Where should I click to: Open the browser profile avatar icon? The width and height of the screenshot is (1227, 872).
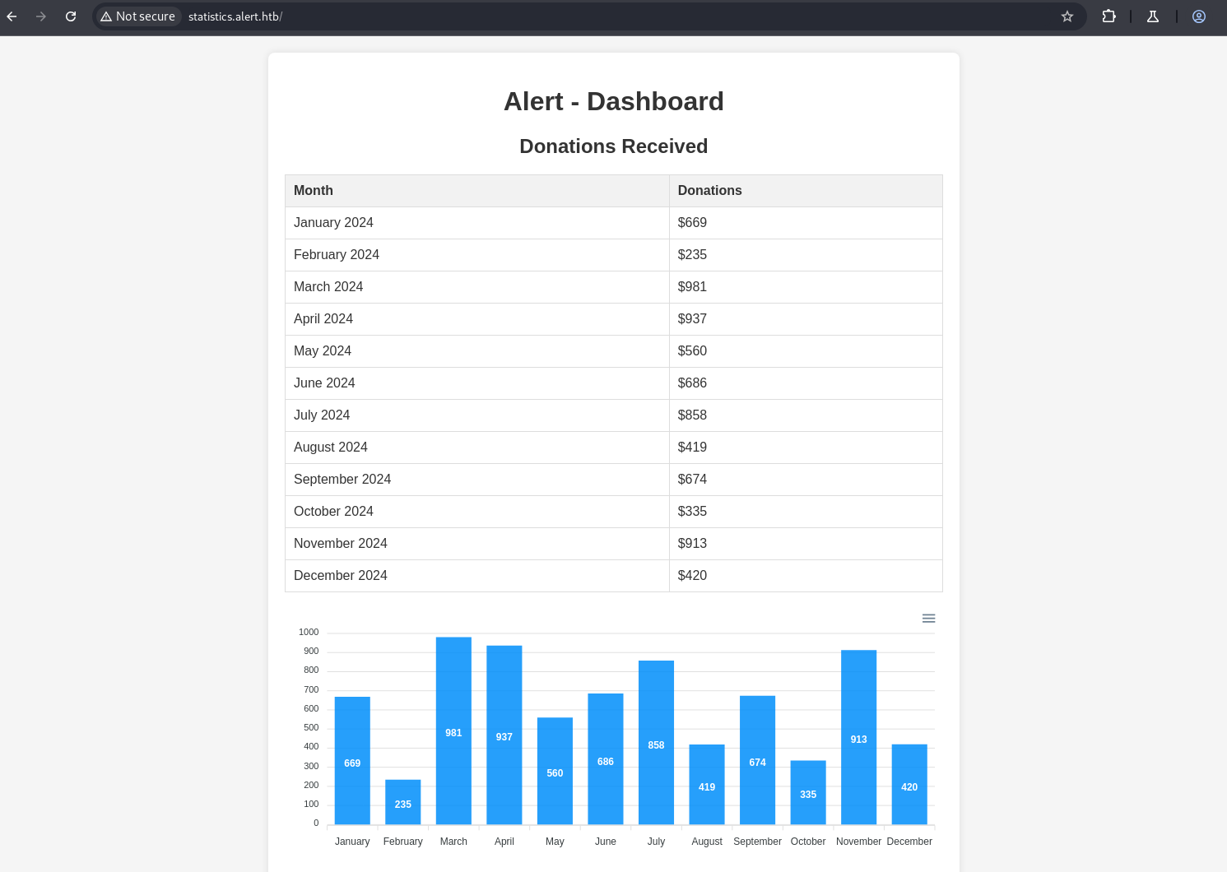1199,16
